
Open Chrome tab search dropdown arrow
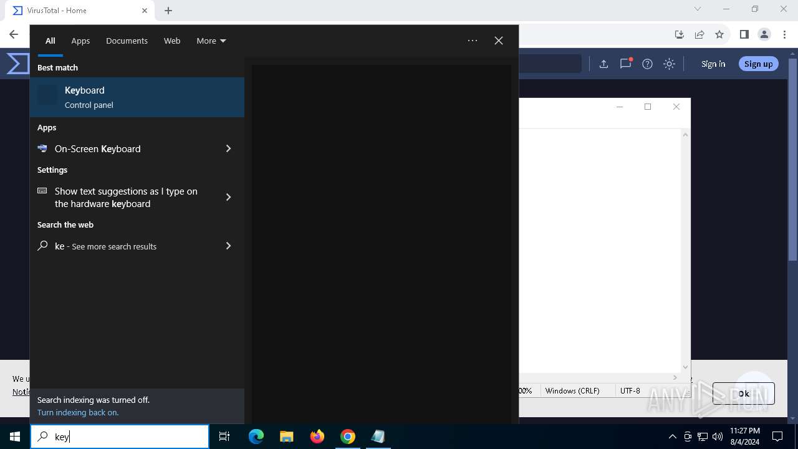click(698, 9)
